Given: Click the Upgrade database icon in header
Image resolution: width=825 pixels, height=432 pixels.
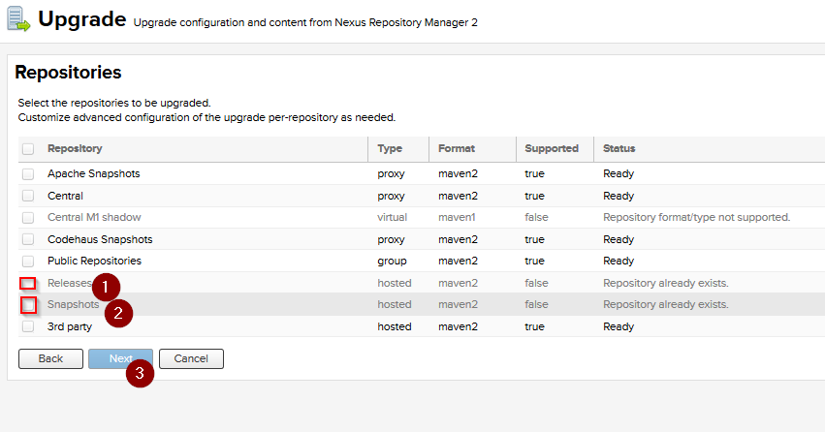Looking at the screenshot, I should click(18, 20).
